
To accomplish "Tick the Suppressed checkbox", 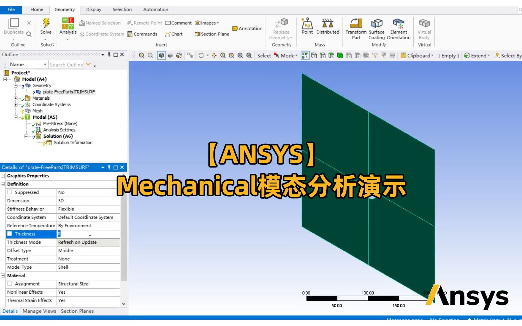I will click(x=10, y=192).
